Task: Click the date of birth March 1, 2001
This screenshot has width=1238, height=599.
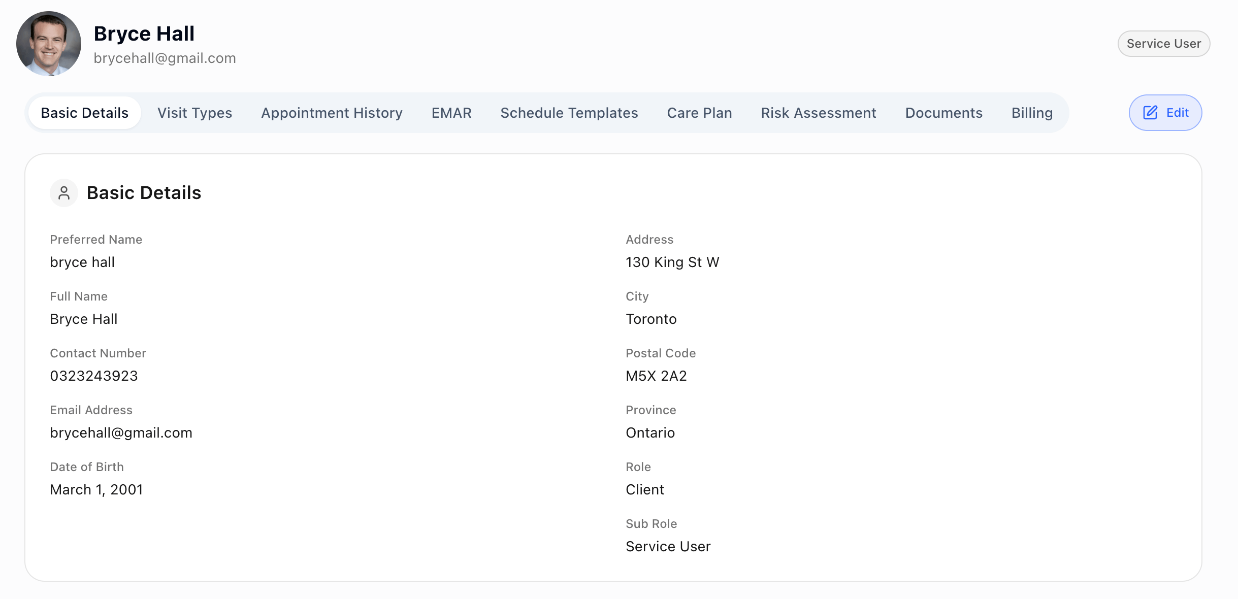Action: point(96,489)
